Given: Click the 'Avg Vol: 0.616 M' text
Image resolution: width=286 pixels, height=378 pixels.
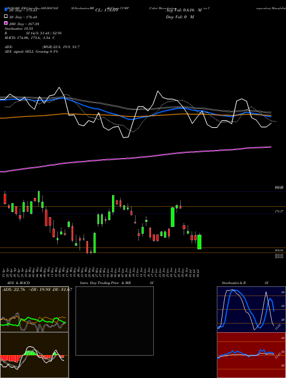Looking at the screenshot, I should coord(184,10).
